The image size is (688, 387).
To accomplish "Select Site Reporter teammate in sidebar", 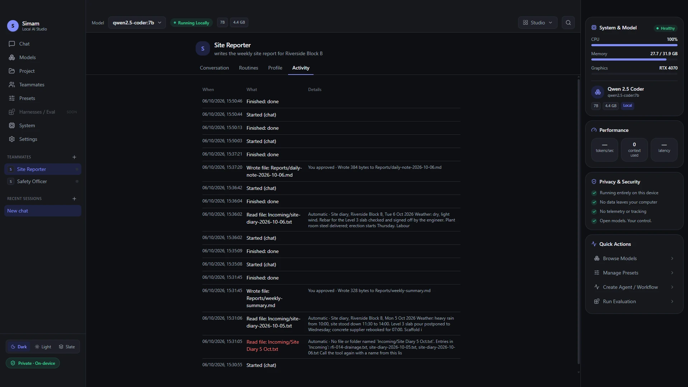I will click(43, 169).
